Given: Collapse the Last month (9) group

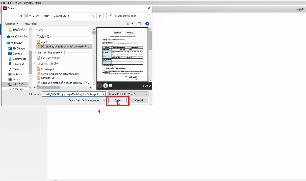Looking at the screenshot, I should coord(36,64).
